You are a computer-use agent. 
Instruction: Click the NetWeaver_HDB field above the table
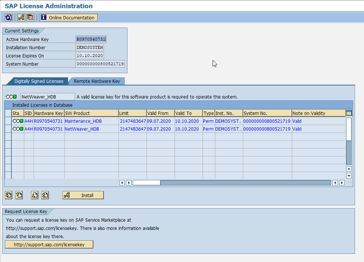(48, 97)
